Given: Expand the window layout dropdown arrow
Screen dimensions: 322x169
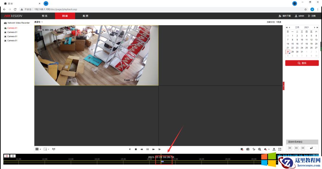Looking at the screenshot, I should pyautogui.click(x=40, y=149).
